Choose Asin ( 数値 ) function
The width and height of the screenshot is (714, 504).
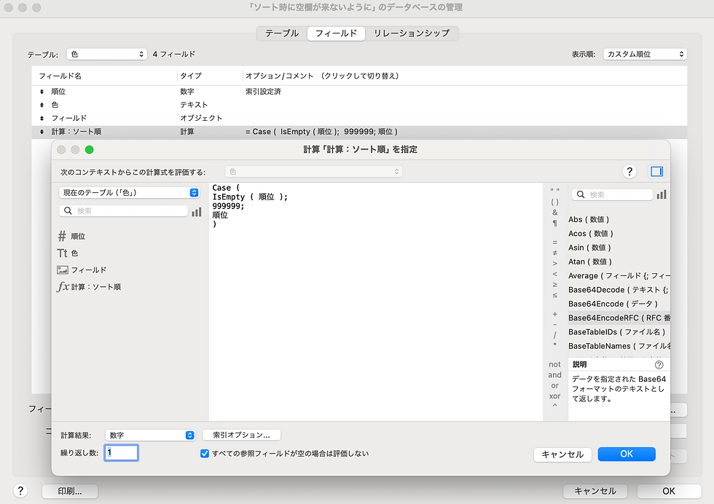click(x=619, y=248)
